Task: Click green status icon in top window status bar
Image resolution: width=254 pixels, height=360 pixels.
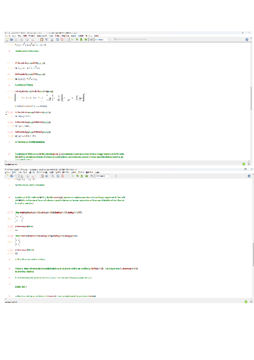Action: tap(244, 164)
